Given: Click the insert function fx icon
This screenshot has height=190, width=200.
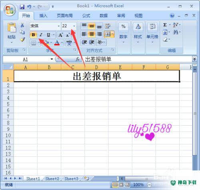Looking at the screenshot, I should 78,59.
